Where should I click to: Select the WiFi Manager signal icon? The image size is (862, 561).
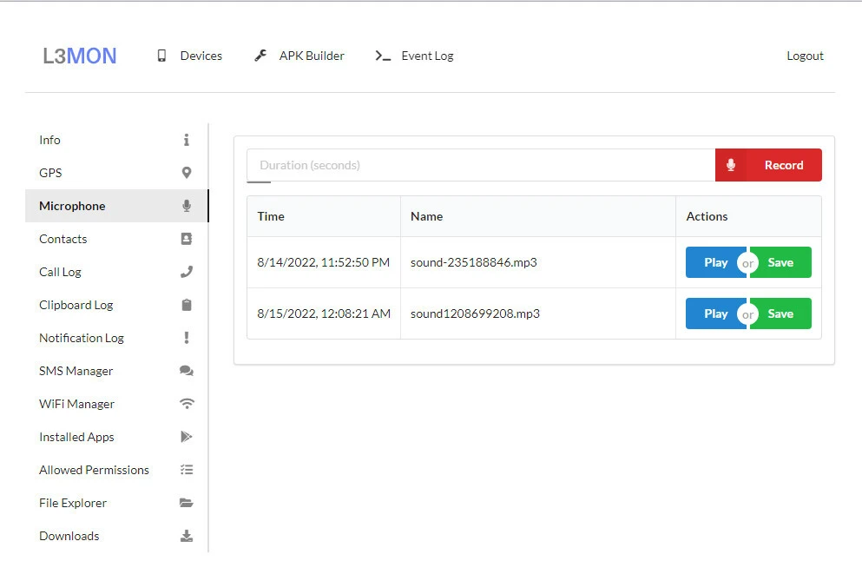pos(187,404)
